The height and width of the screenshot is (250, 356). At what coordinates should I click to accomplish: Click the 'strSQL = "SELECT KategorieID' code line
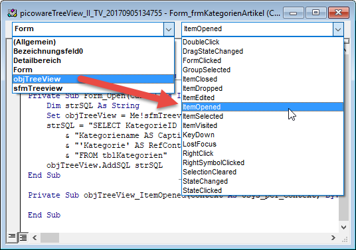coord(112,125)
